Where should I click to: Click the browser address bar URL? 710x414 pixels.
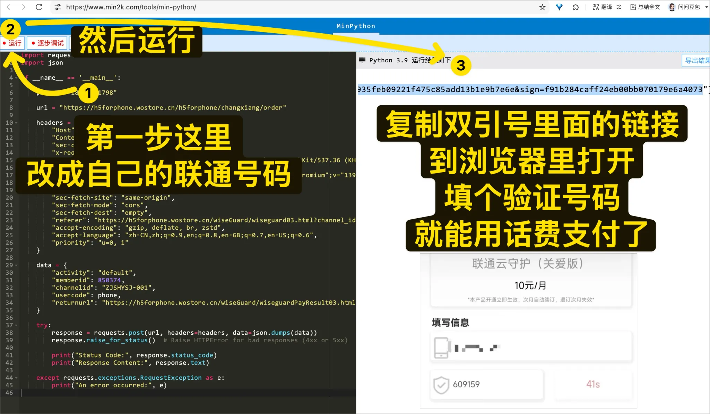[x=131, y=7]
